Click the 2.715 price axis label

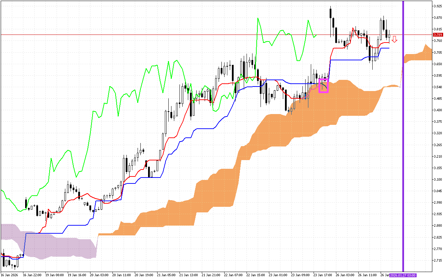click(x=438, y=261)
